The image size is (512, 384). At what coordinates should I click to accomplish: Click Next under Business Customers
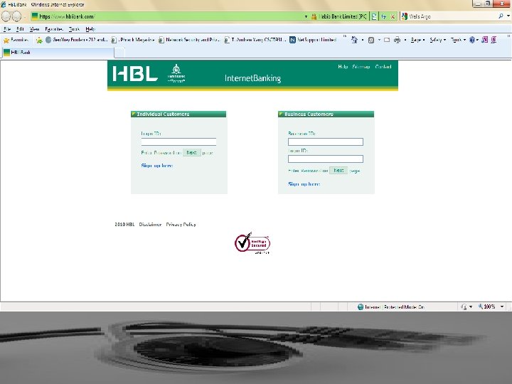click(x=338, y=171)
